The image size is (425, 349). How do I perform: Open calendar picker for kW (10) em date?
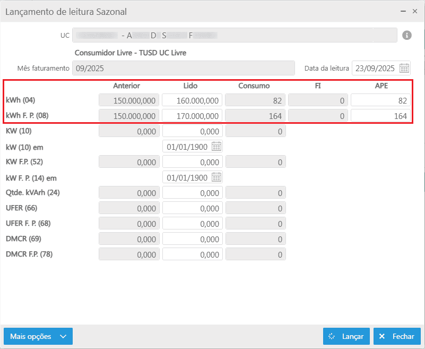pos(216,147)
